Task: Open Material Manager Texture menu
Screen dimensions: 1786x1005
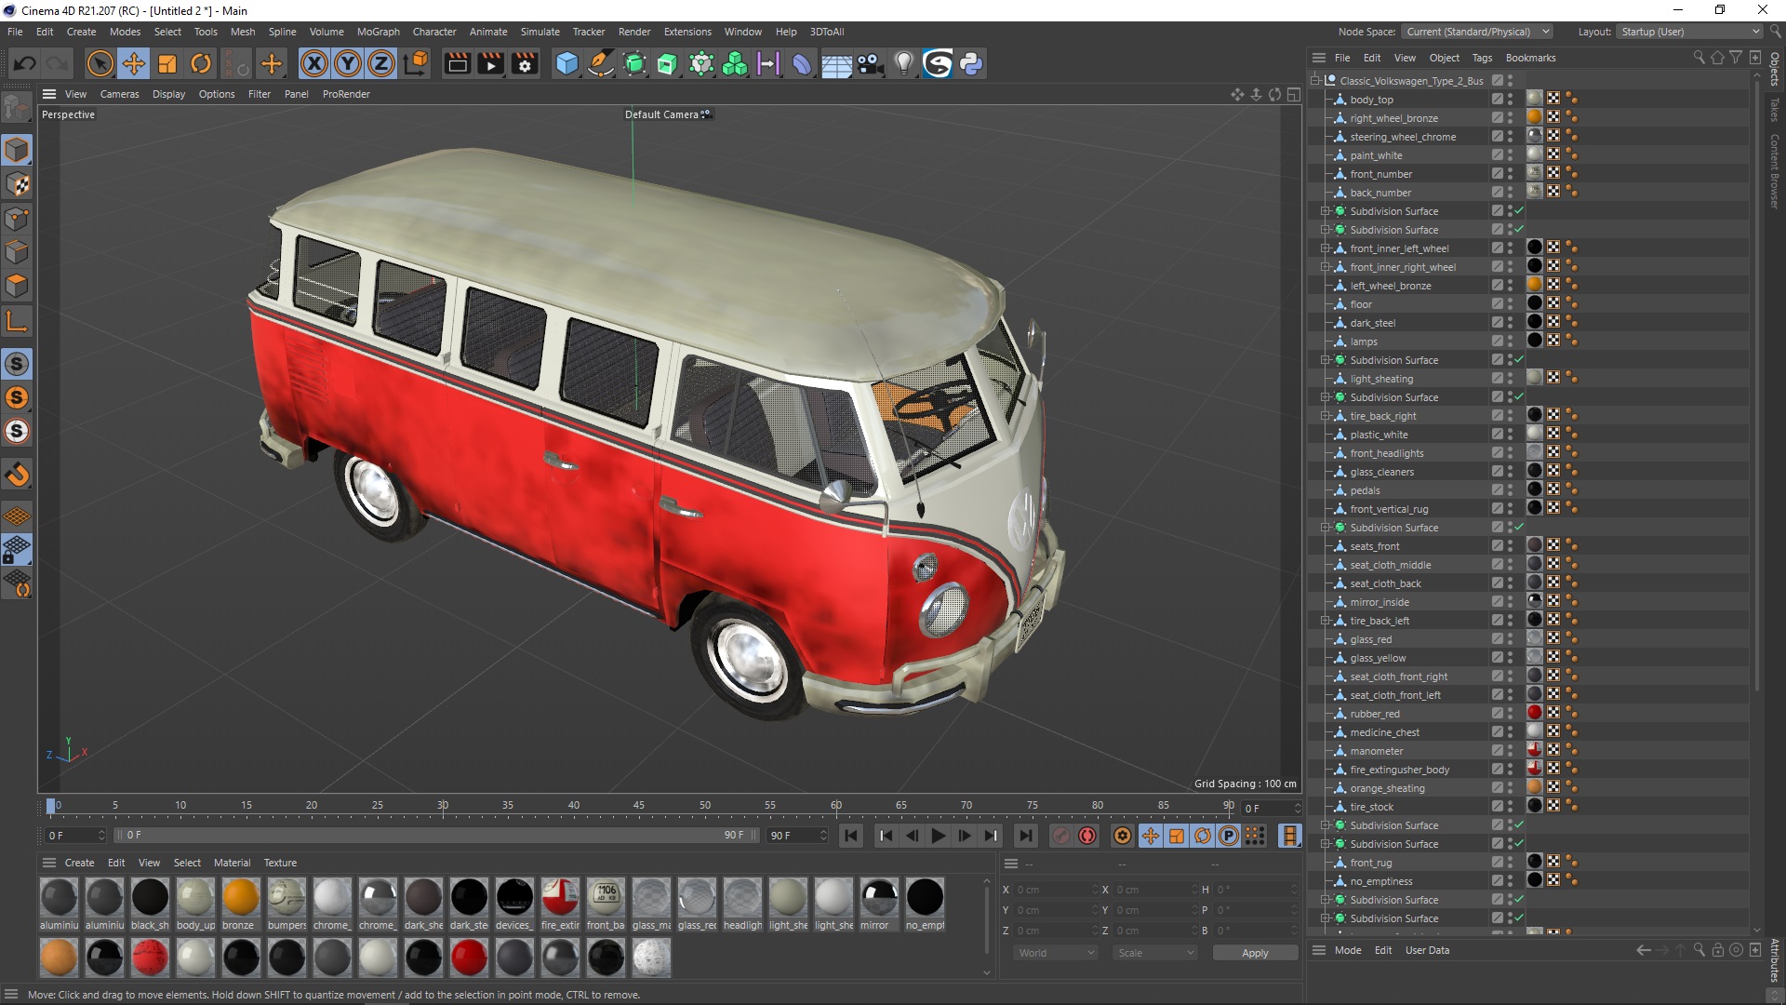Action: 280,863
